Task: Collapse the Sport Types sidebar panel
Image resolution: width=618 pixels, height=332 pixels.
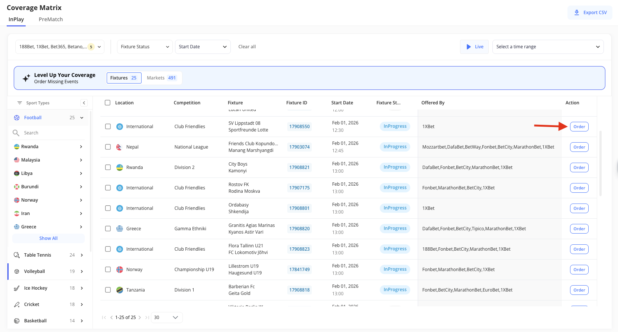Action: [84, 103]
